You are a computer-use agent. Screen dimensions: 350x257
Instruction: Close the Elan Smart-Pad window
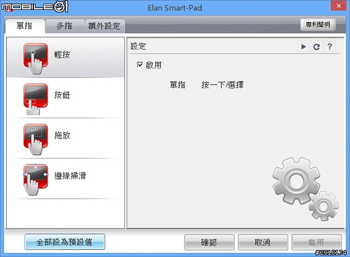339,5
